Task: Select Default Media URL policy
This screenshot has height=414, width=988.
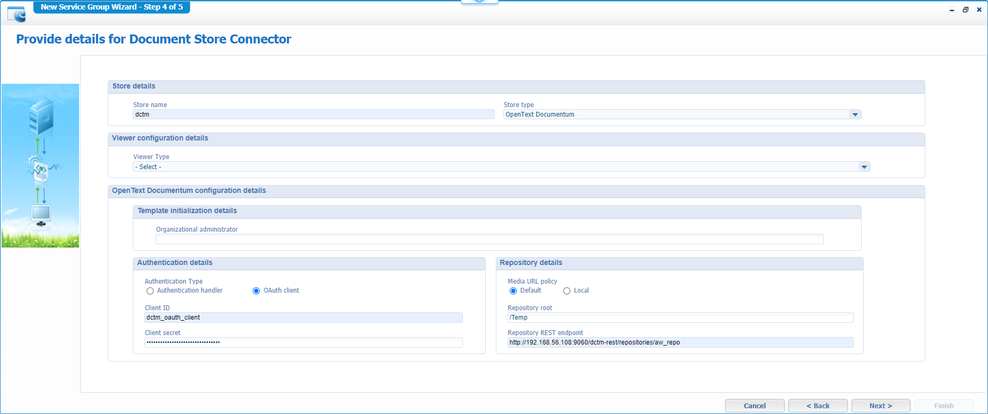Action: point(513,291)
